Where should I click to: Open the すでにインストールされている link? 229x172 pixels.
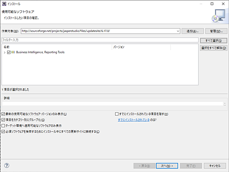click(x=134, y=120)
